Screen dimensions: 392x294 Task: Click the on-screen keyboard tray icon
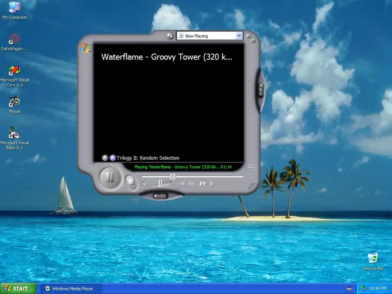(349, 289)
